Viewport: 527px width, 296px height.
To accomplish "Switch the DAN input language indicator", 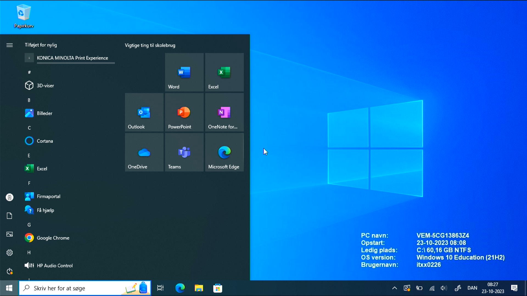I will [x=472, y=288].
